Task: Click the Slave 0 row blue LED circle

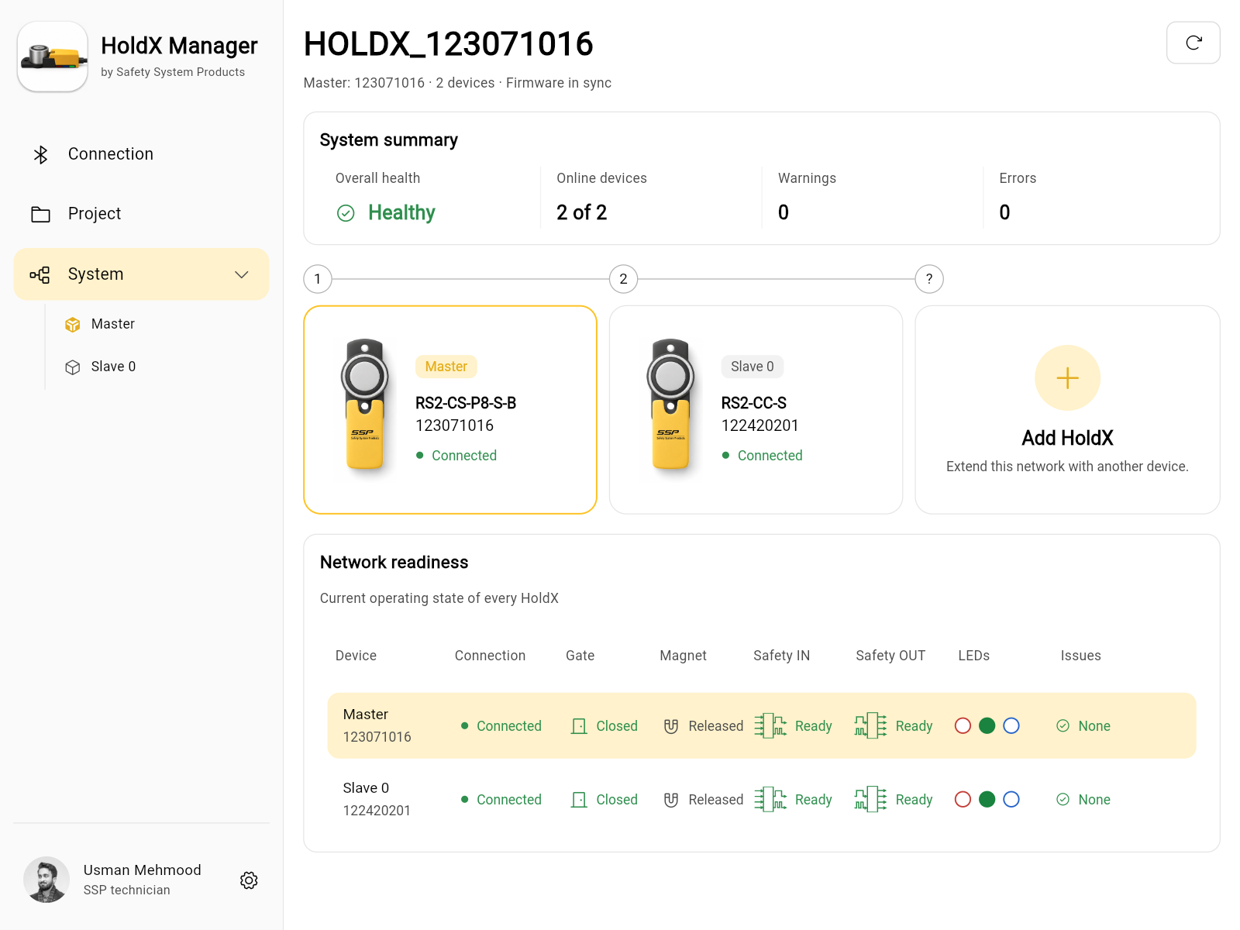Action: click(x=1011, y=800)
